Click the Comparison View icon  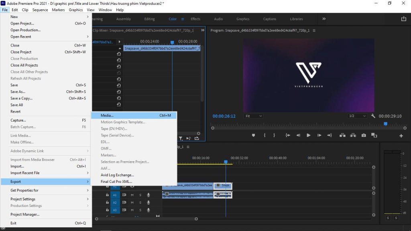pos(374,135)
